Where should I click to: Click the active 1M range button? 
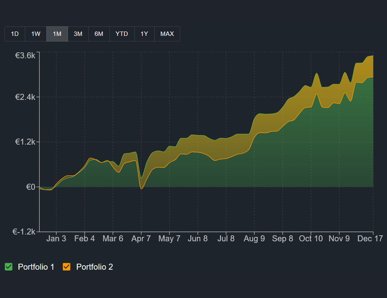click(x=56, y=34)
